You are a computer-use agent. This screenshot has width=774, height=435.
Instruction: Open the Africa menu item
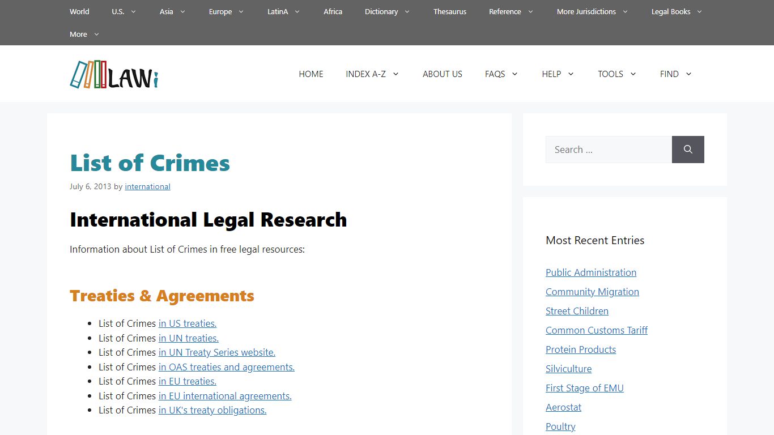click(x=333, y=11)
